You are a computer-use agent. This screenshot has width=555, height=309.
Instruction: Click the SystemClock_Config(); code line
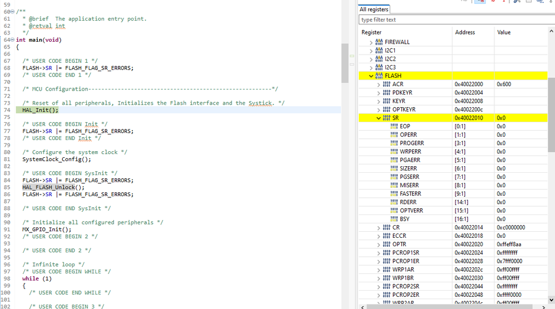pos(57,159)
